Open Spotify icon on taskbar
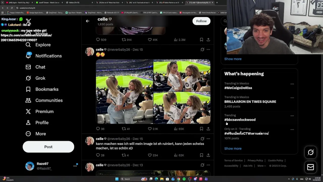The height and width of the screenshot is (182, 323). pyautogui.click(x=184, y=179)
